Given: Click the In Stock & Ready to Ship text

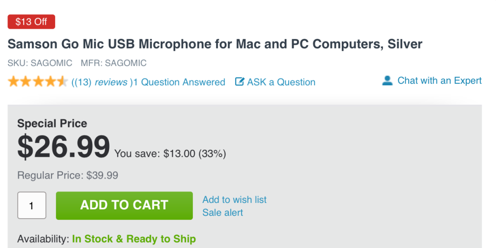Looking at the screenshot, I should [134, 239].
